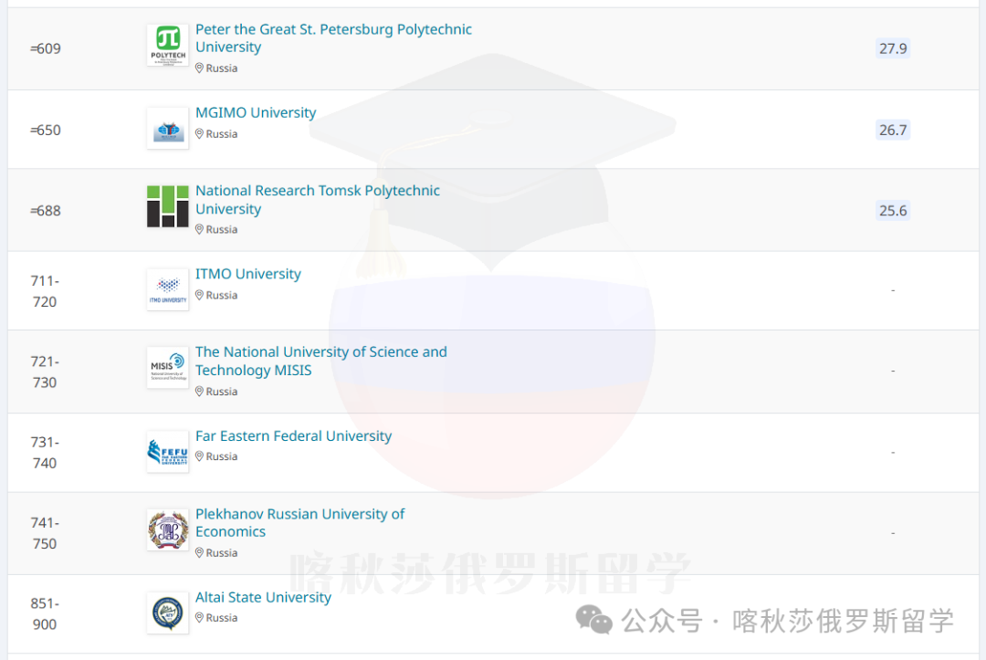Viewport: 986px width, 660px height.
Task: Select rank 851-900 text
Action: (x=45, y=613)
